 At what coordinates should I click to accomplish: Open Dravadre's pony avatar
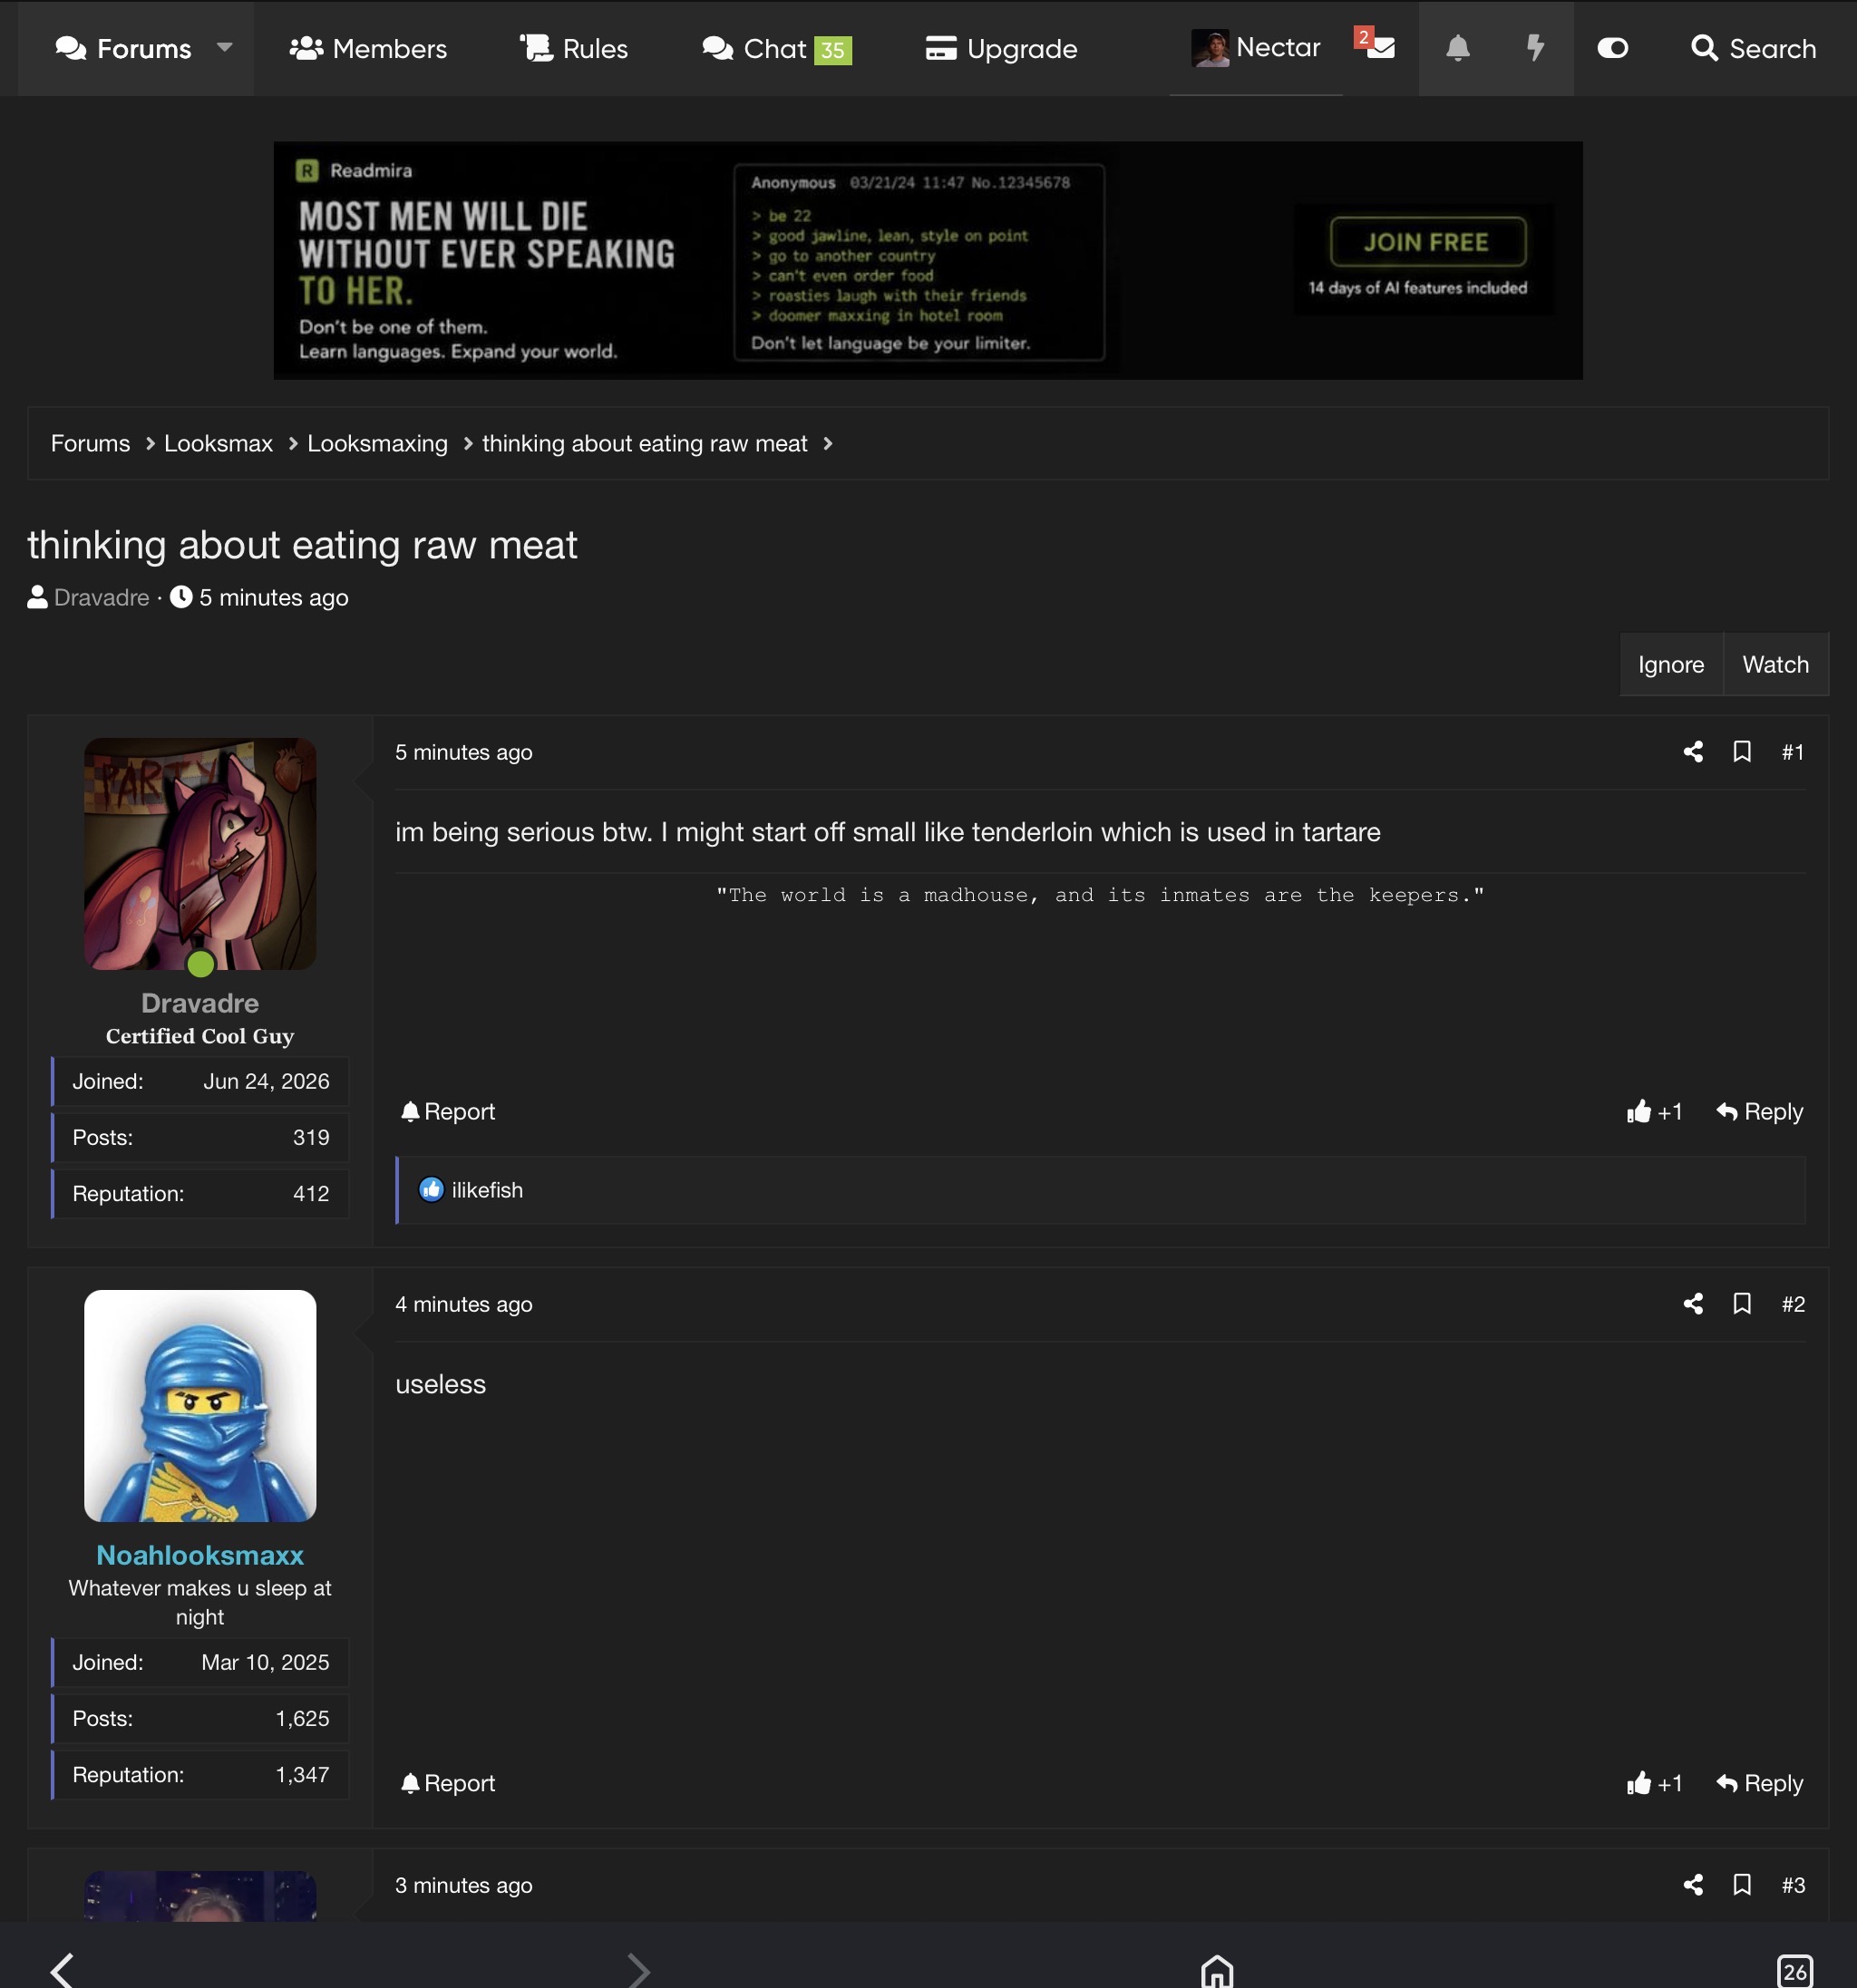200,854
